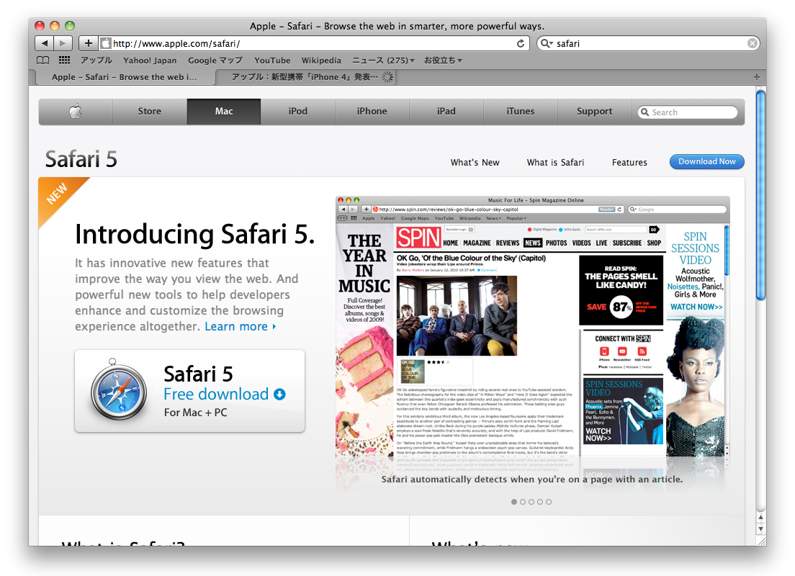The height and width of the screenshot is (576, 795).
Task: Click the blue download arrow next to Free download
Action: pyautogui.click(x=279, y=394)
